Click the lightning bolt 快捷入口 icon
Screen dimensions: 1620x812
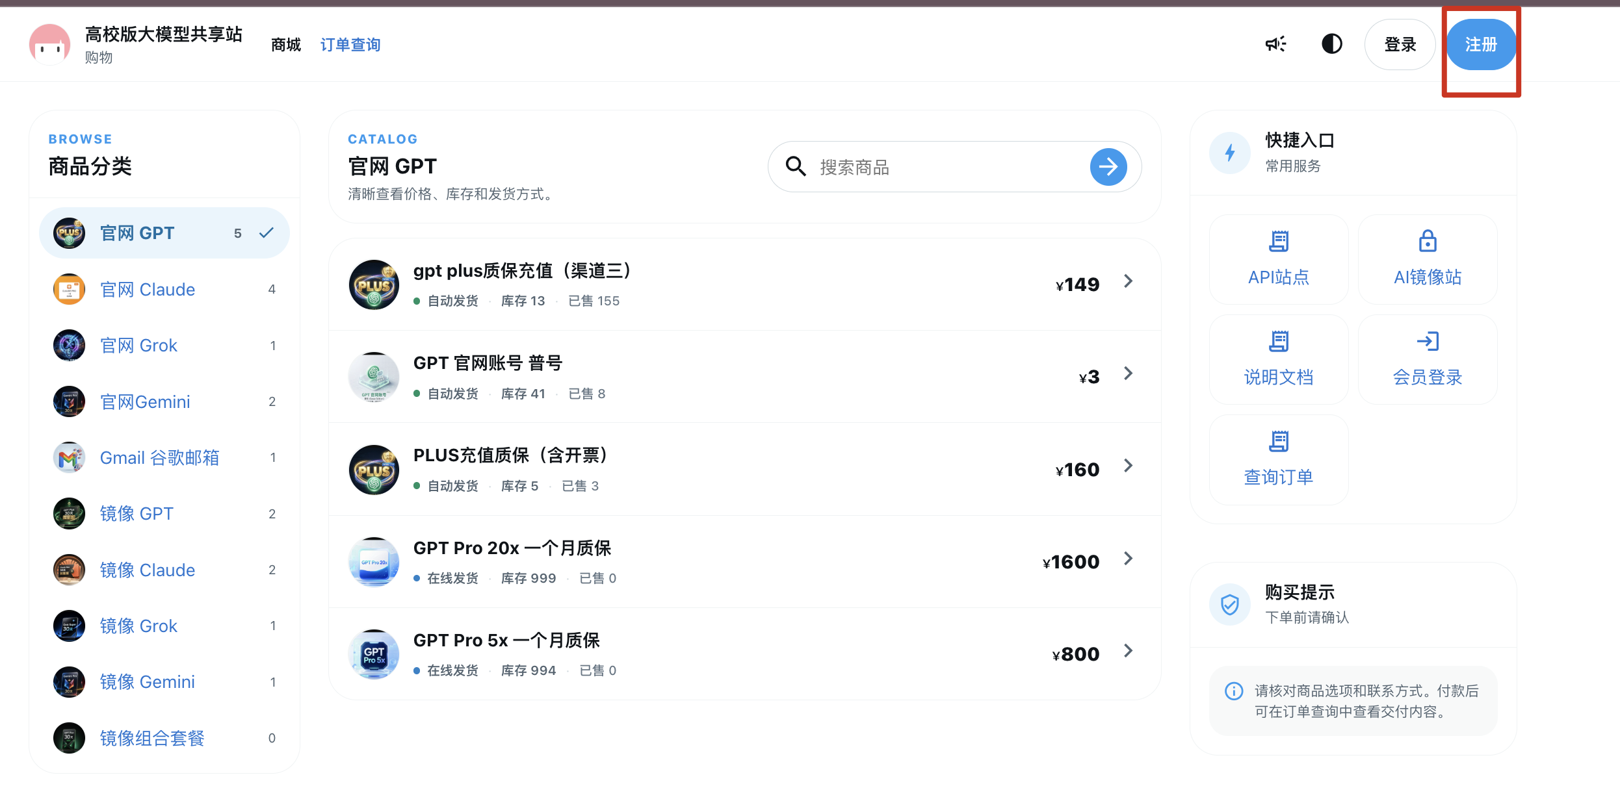pos(1230,153)
